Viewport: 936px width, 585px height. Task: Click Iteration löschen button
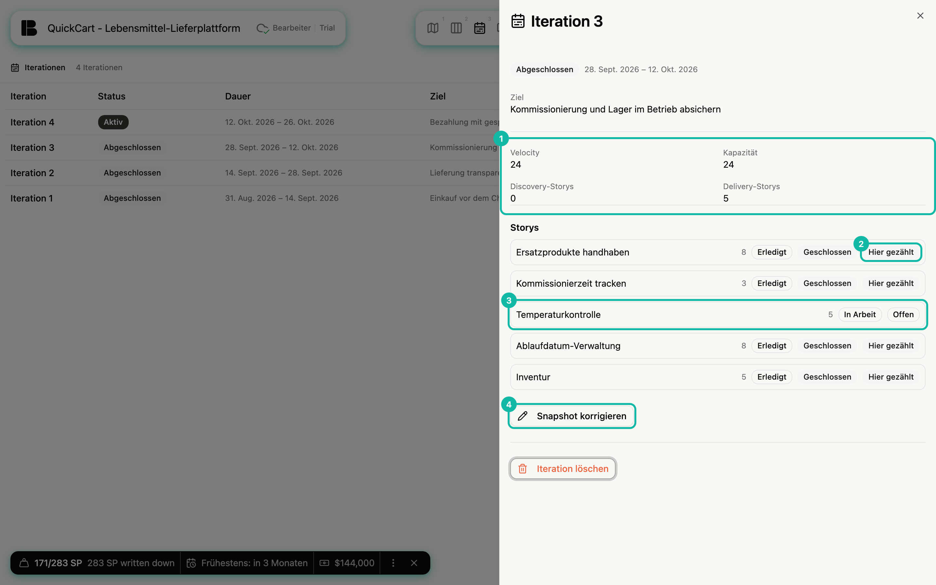tap(563, 469)
